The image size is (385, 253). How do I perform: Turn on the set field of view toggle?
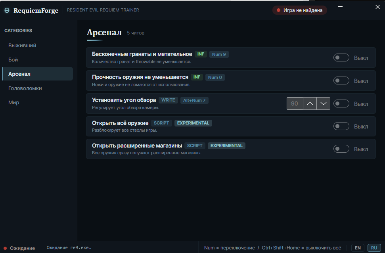click(341, 103)
